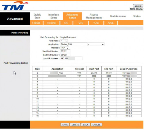The height and width of the screenshot is (130, 144).
Task: Open Access Management tab
Action: [94, 16]
